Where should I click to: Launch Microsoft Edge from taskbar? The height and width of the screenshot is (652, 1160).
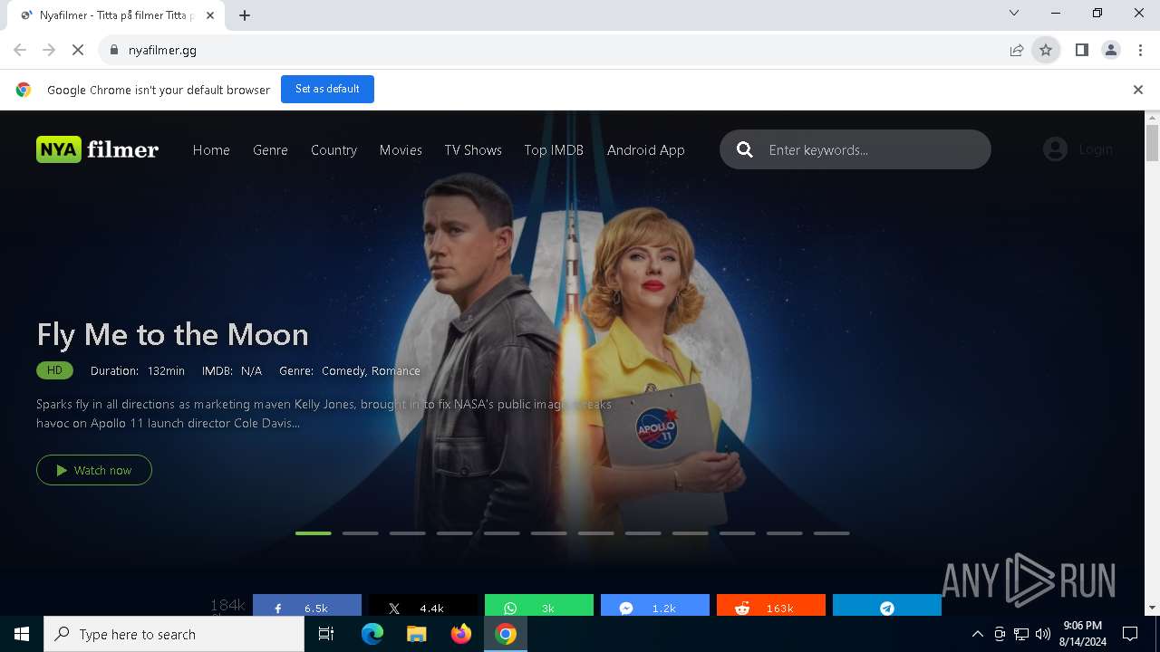point(372,634)
